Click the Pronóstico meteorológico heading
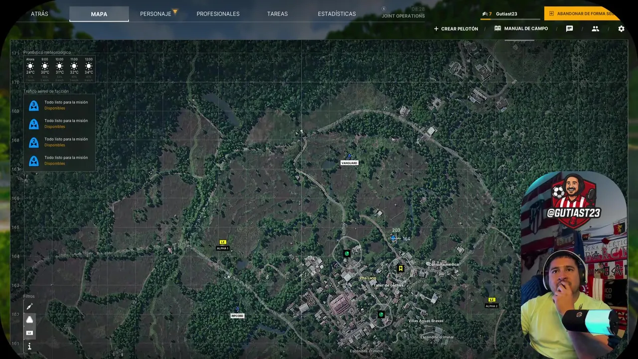The width and height of the screenshot is (638, 359). (x=47, y=52)
